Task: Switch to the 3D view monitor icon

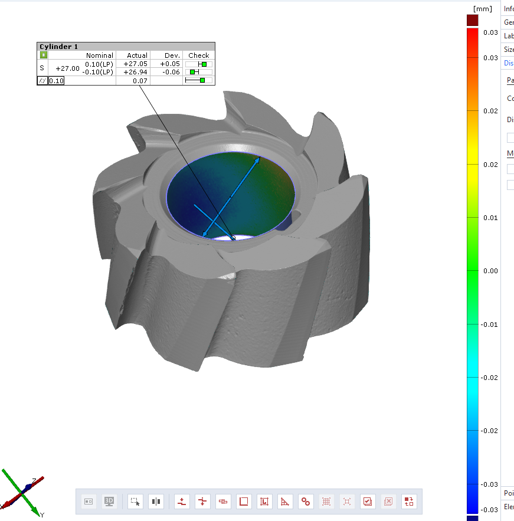Action: [x=109, y=502]
